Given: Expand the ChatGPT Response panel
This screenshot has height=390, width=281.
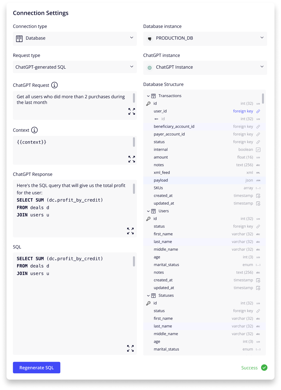Looking at the screenshot, I should [x=130, y=231].
